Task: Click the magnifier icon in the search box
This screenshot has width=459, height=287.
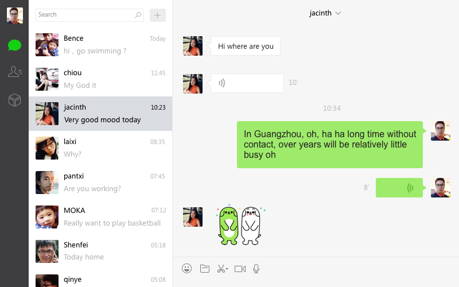Action: pos(138,15)
